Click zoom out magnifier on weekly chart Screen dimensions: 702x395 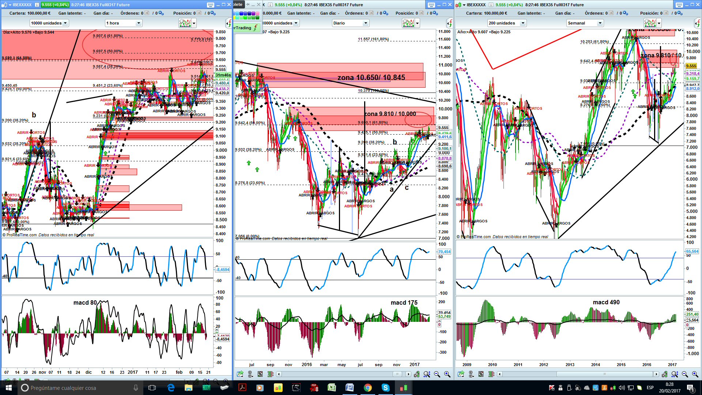[685, 374]
